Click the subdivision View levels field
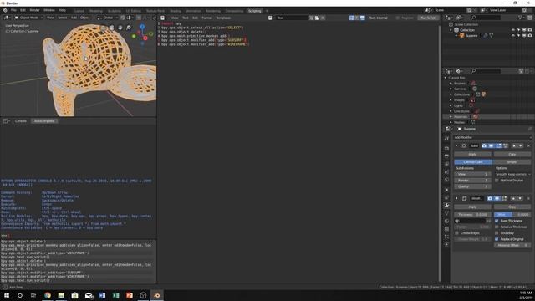Screen dimensions: 535x301 pyautogui.click(x=472, y=175)
